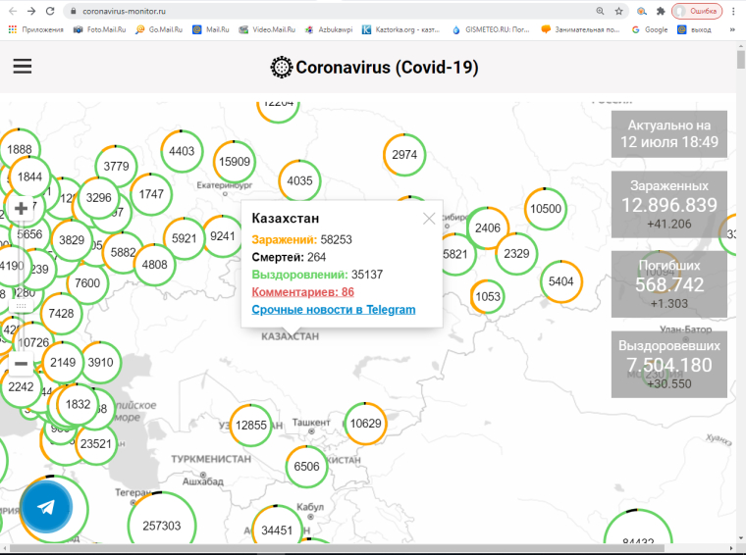Screen dimensions: 746x555
Task: Open Chrome three-dot menu
Action: (x=732, y=11)
